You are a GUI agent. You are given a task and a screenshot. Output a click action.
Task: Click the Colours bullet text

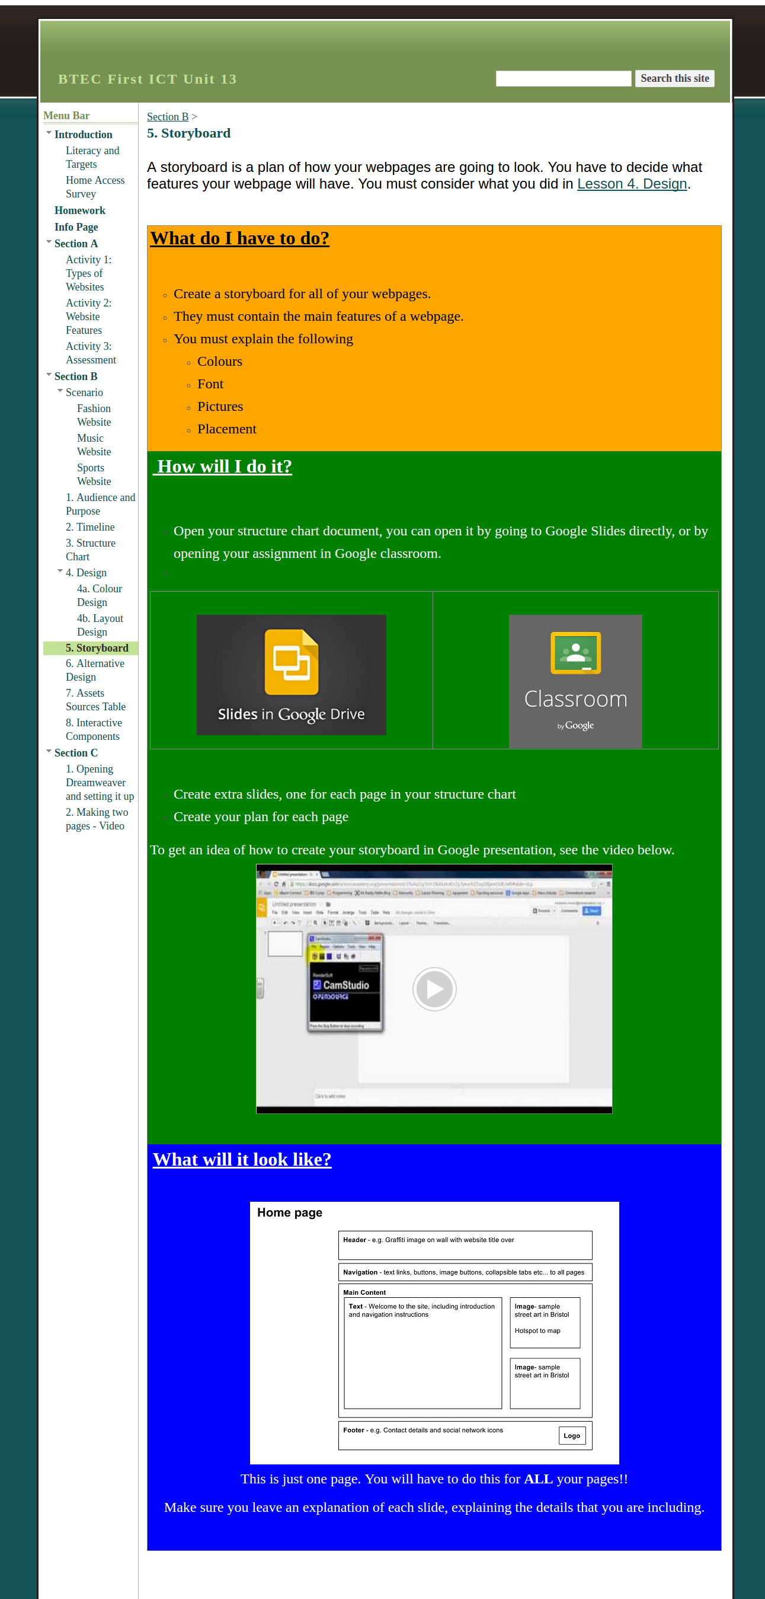pyautogui.click(x=220, y=361)
